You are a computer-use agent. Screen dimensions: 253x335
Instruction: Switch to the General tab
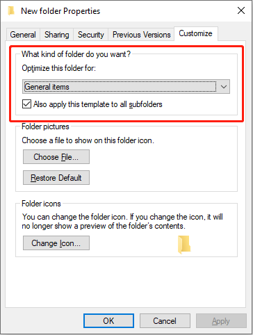(23, 35)
